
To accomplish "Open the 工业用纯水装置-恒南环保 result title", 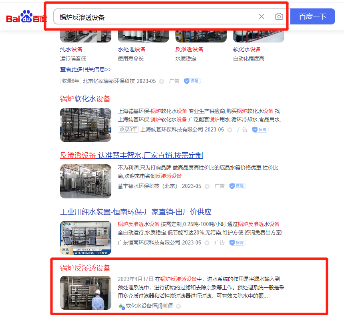I will (135, 212).
